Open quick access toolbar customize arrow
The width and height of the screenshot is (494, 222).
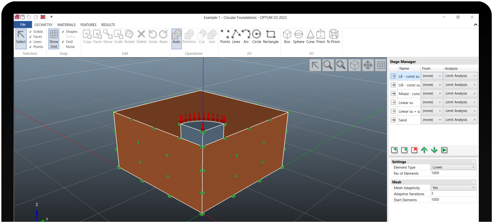51,17
